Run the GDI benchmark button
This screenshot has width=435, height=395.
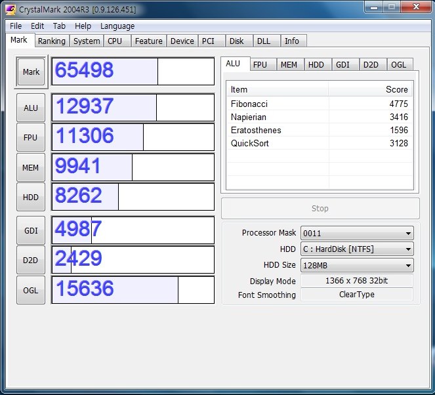point(31,230)
